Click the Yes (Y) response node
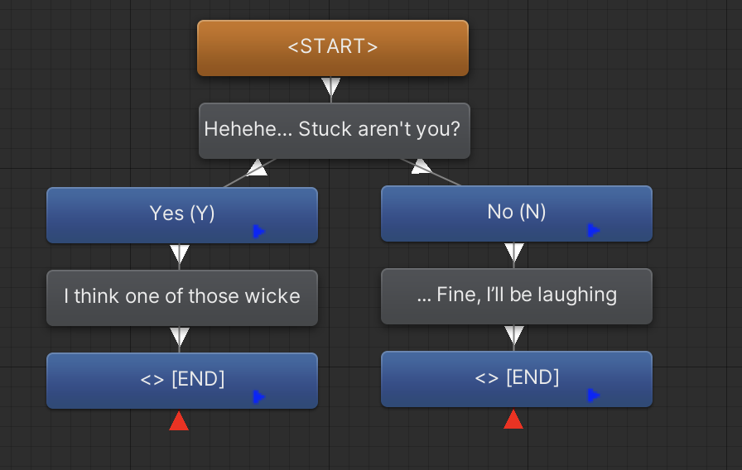This screenshot has height=470, width=742. tap(181, 215)
